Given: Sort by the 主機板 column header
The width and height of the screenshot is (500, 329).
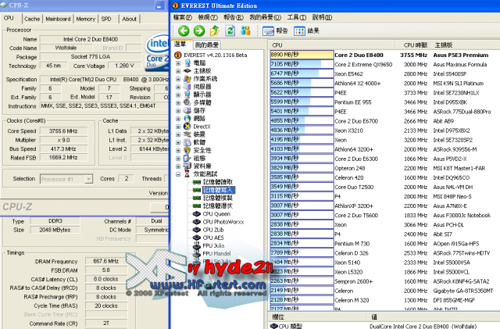Looking at the screenshot, I should (444, 45).
